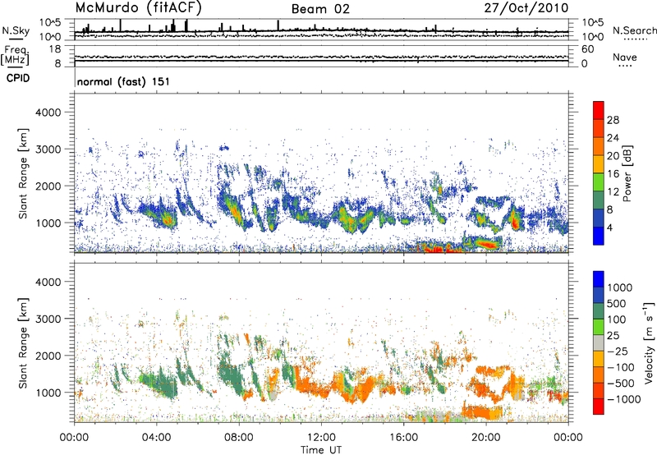Image resolution: width=657 pixels, height=455 pixels.
Task: Click "Slant Range [km]" label of power panel
Action: [x=23, y=173]
